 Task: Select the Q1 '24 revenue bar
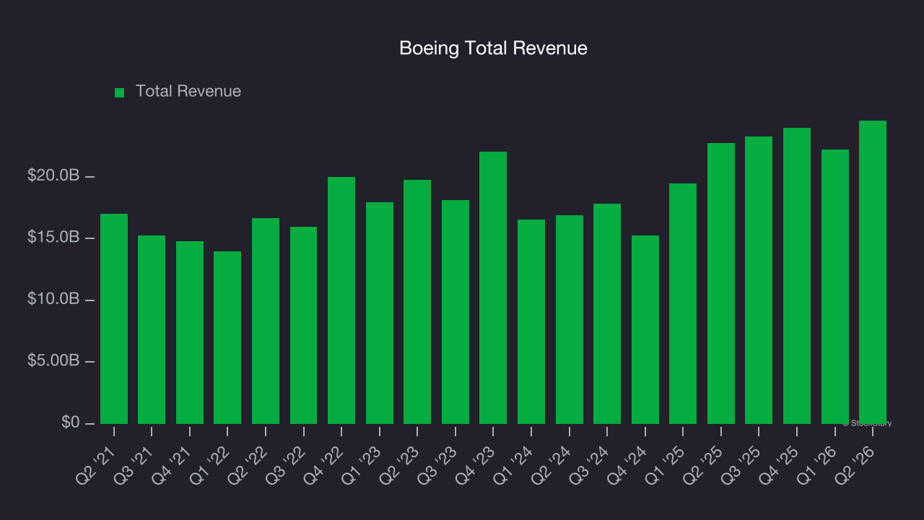pyautogui.click(x=531, y=321)
